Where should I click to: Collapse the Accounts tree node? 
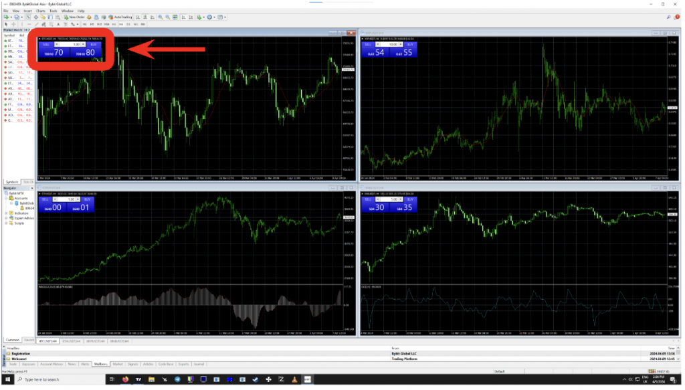pyautogui.click(x=6, y=198)
